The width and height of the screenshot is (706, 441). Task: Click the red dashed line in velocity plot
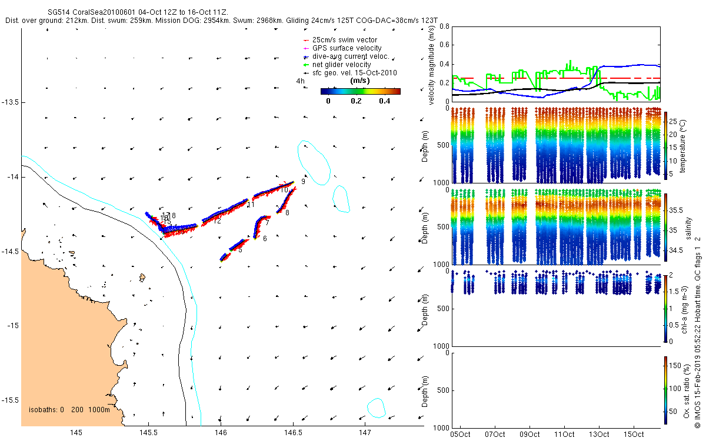[x=556, y=78]
